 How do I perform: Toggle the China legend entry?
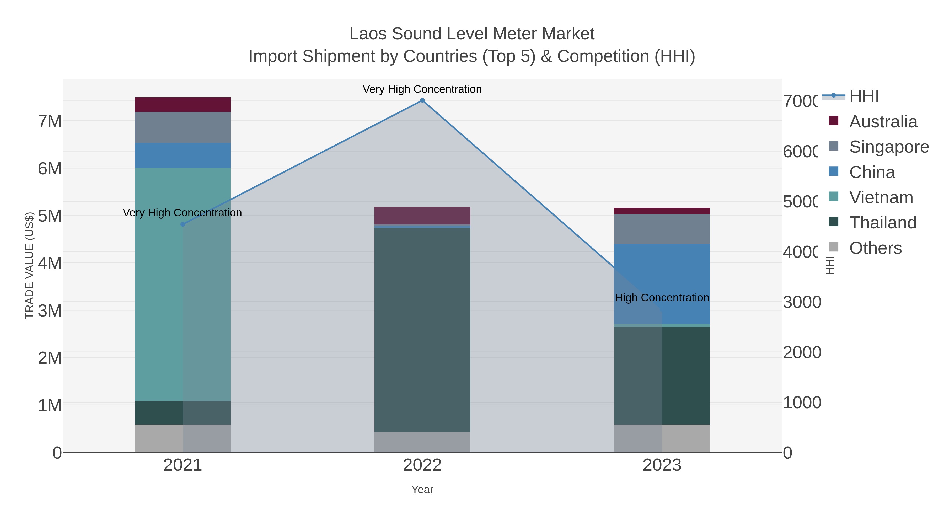(862, 172)
